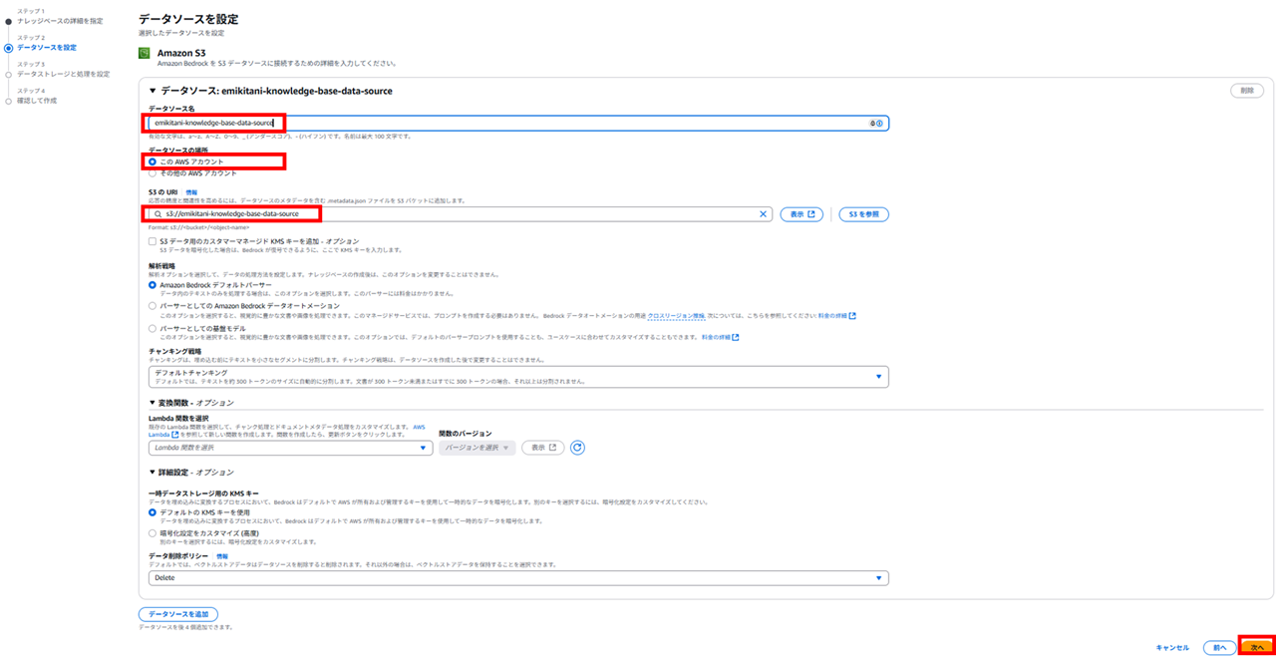This screenshot has height=659, width=1276.
Task: Click the 次へ button
Action: (x=1257, y=648)
